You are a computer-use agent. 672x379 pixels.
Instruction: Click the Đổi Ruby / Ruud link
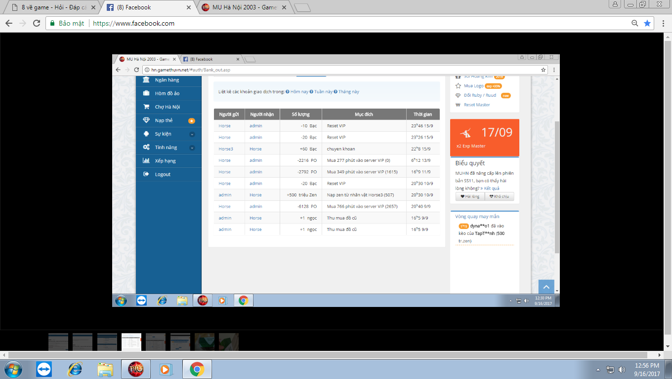click(479, 95)
